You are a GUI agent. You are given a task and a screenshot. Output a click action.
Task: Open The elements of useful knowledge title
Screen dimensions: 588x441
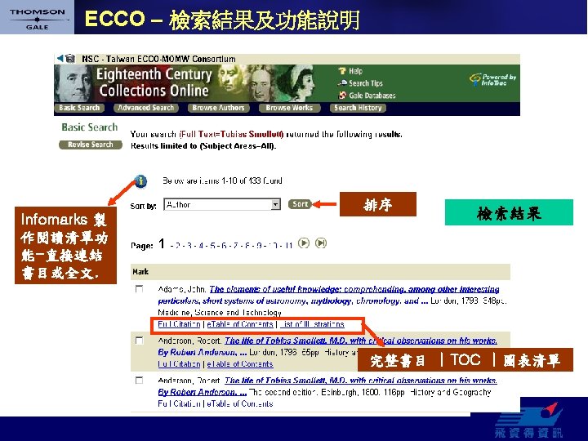click(x=329, y=295)
